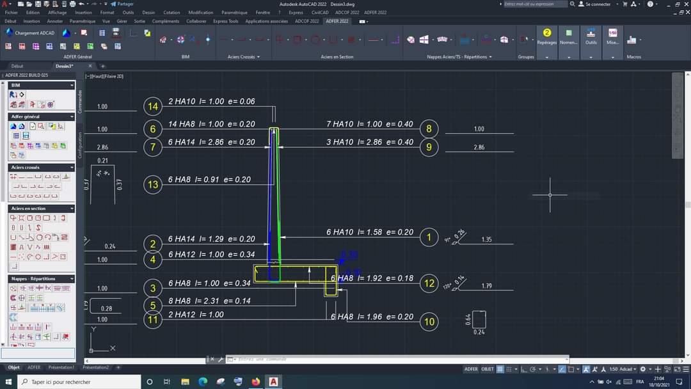This screenshot has width=691, height=389.
Task: Toggle ADFER status bar button
Action: click(471, 369)
